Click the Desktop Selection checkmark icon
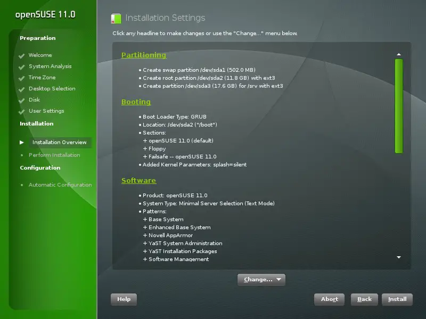 click(22, 89)
